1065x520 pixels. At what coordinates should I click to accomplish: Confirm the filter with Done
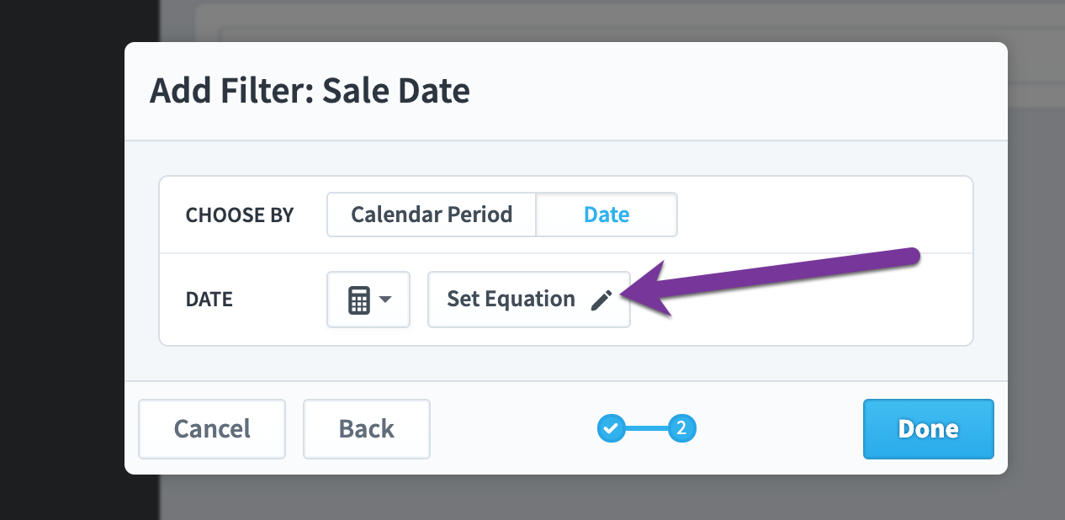click(929, 429)
